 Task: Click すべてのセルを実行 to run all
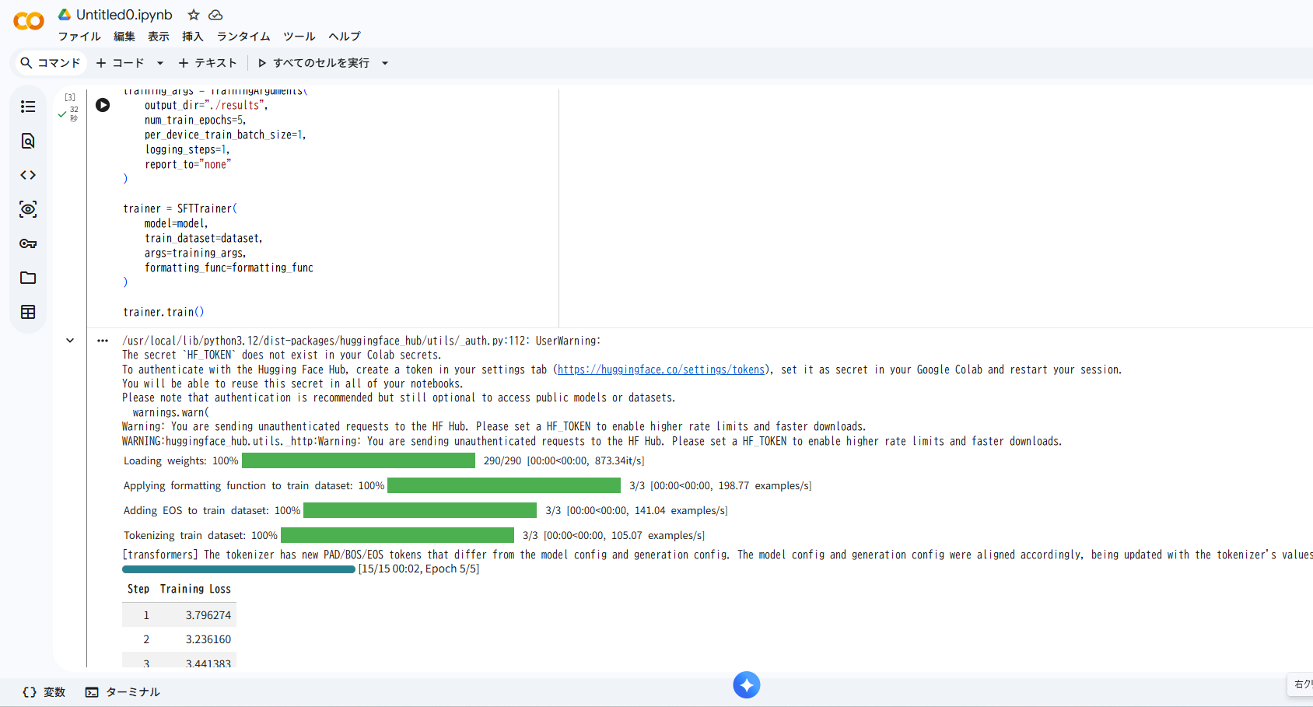(314, 63)
